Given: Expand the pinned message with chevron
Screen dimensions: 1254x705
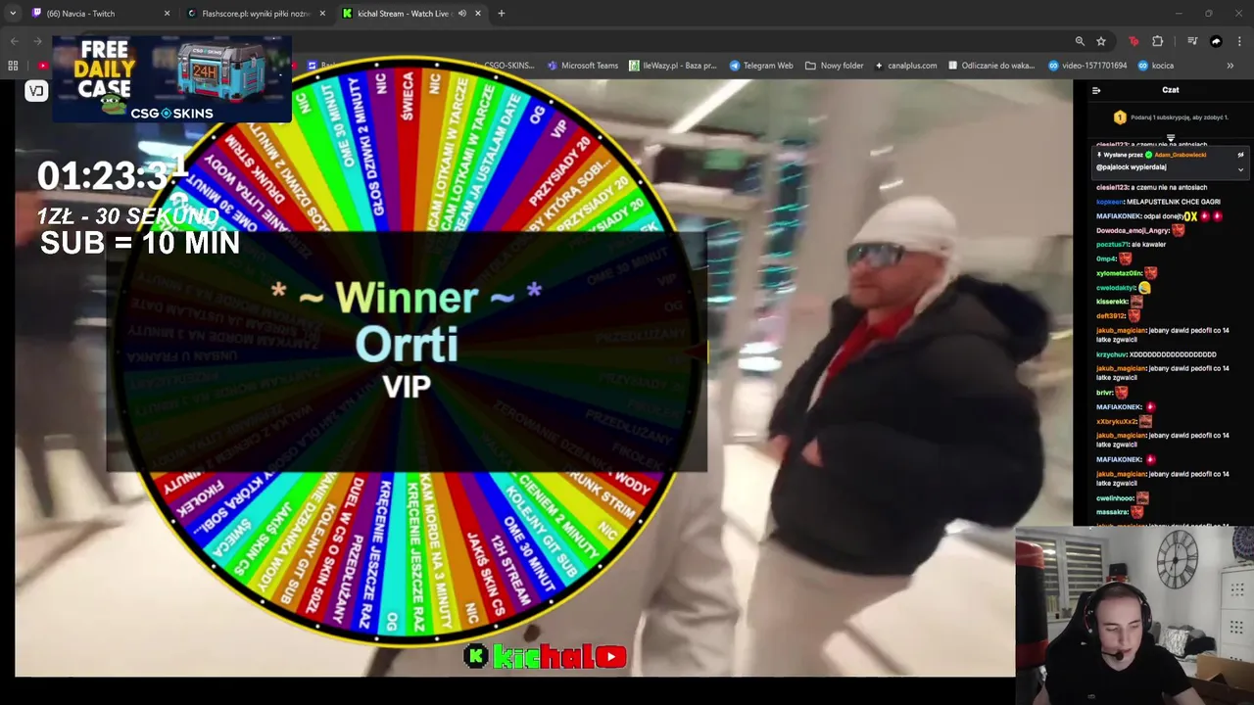Looking at the screenshot, I should click(x=1240, y=168).
